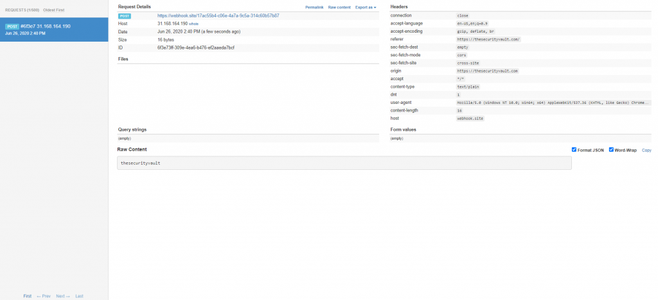Select the sec-fetch-dest empty value
This screenshot has height=300, width=658.
[x=463, y=47]
